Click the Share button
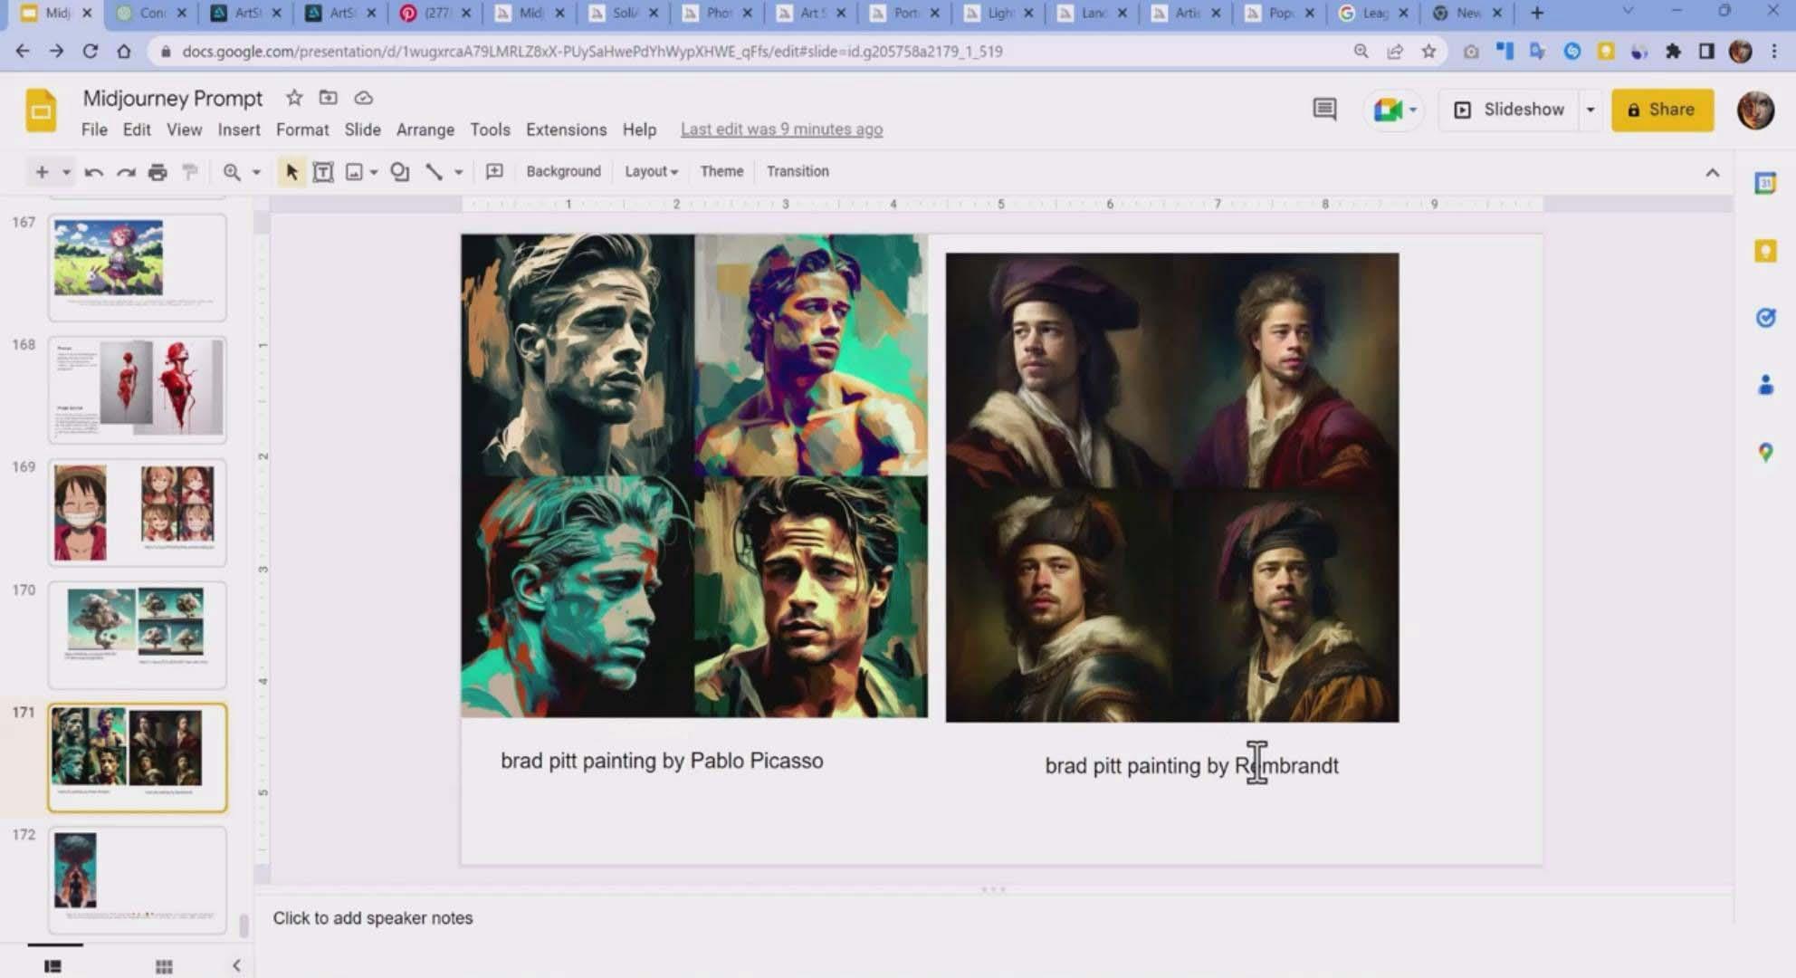This screenshot has width=1796, height=978. [1664, 109]
